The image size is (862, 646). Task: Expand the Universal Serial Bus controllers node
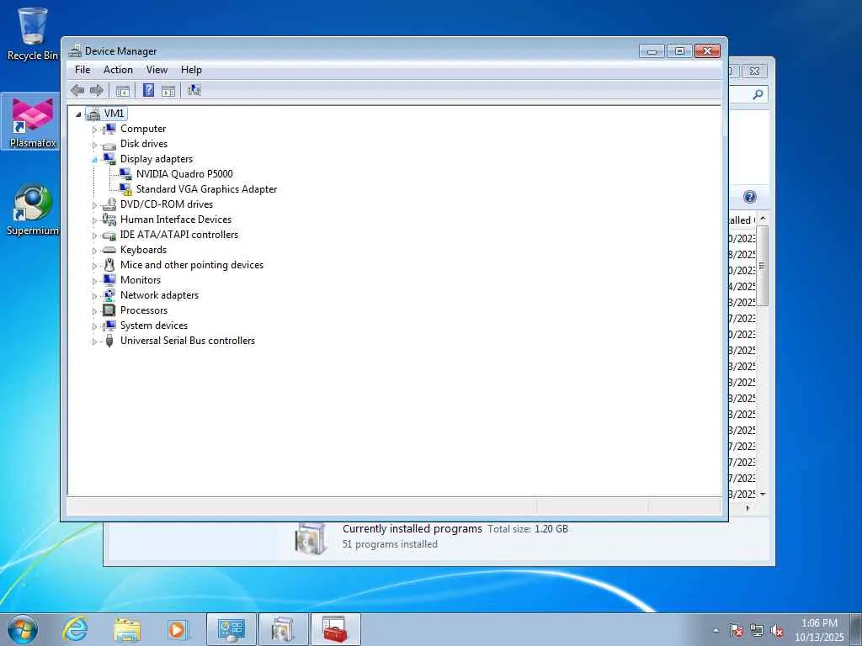pos(94,342)
